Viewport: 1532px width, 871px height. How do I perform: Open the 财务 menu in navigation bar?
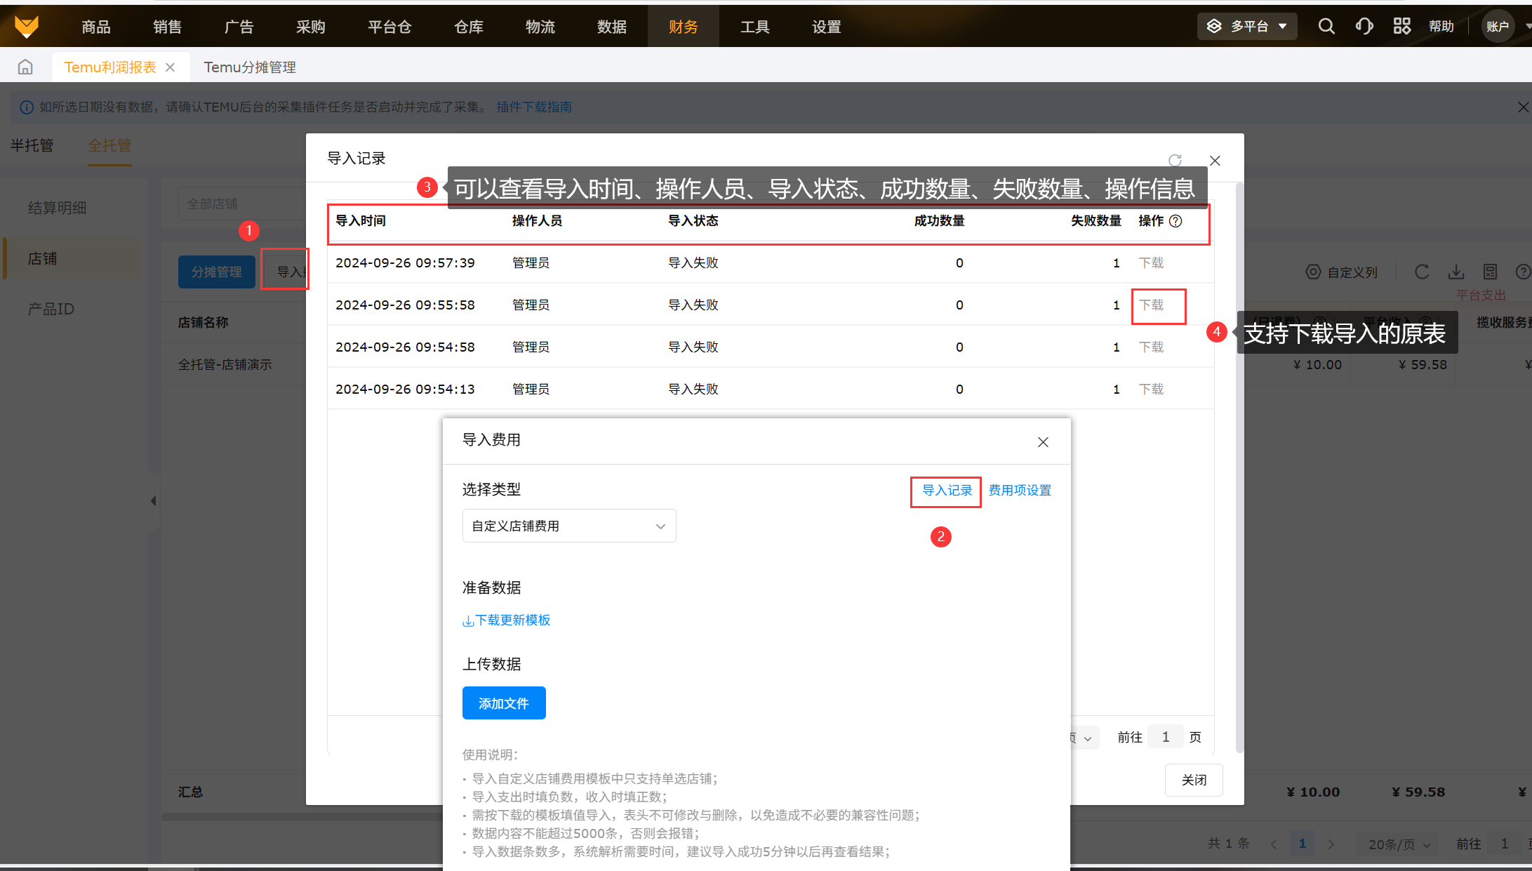pos(683,27)
